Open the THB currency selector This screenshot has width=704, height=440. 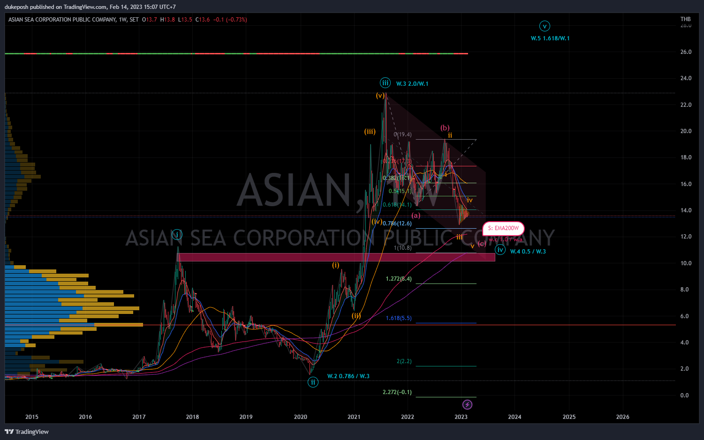[x=686, y=19]
